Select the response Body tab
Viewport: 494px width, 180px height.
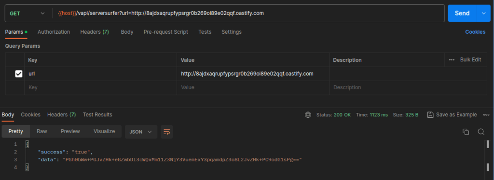pyautogui.click(x=8, y=115)
